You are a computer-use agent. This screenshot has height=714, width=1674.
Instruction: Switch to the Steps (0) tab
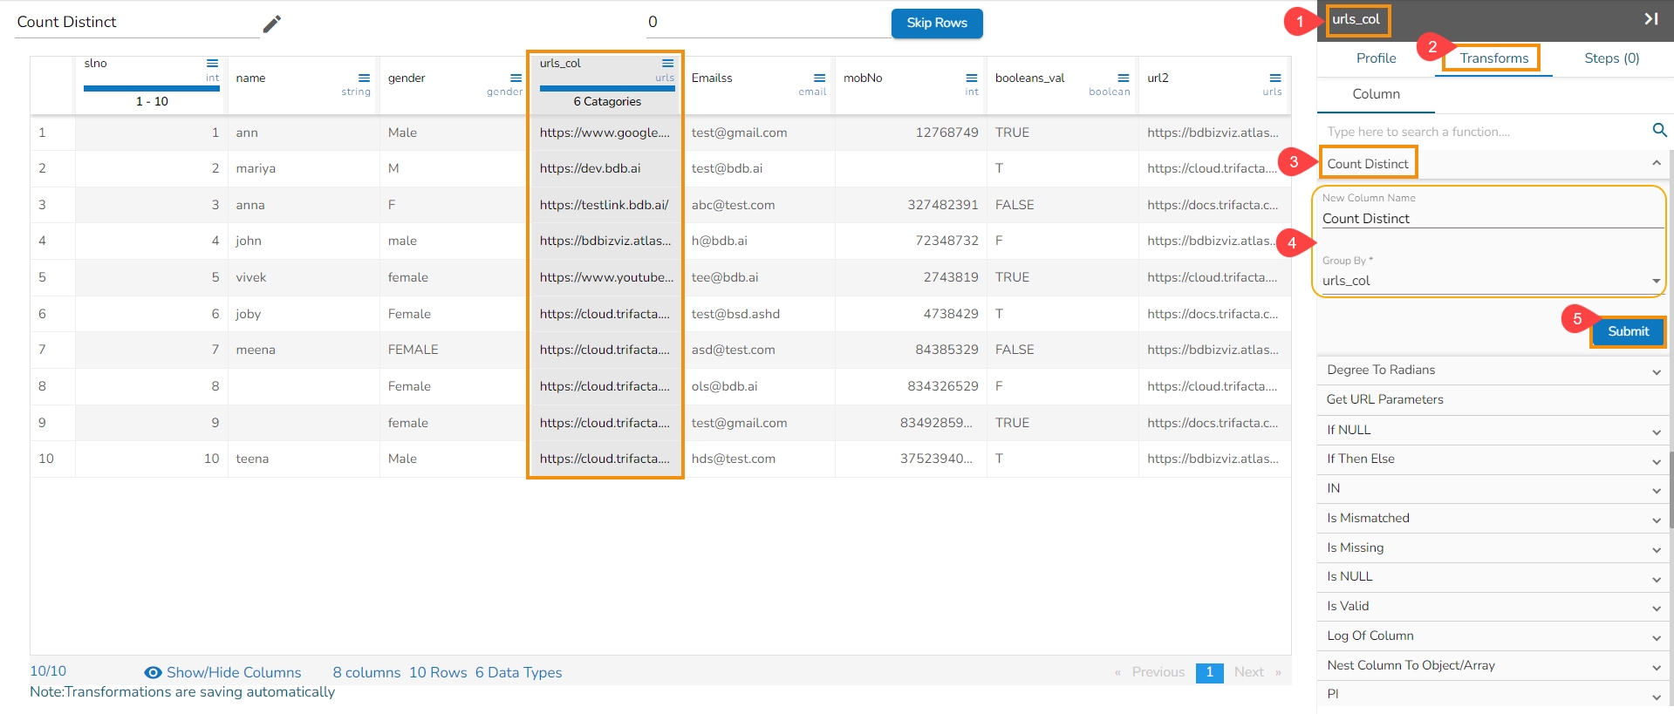[1611, 58]
